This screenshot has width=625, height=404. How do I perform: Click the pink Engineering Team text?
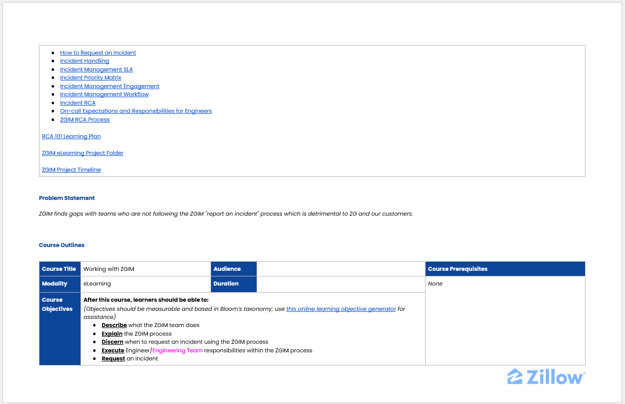click(177, 350)
